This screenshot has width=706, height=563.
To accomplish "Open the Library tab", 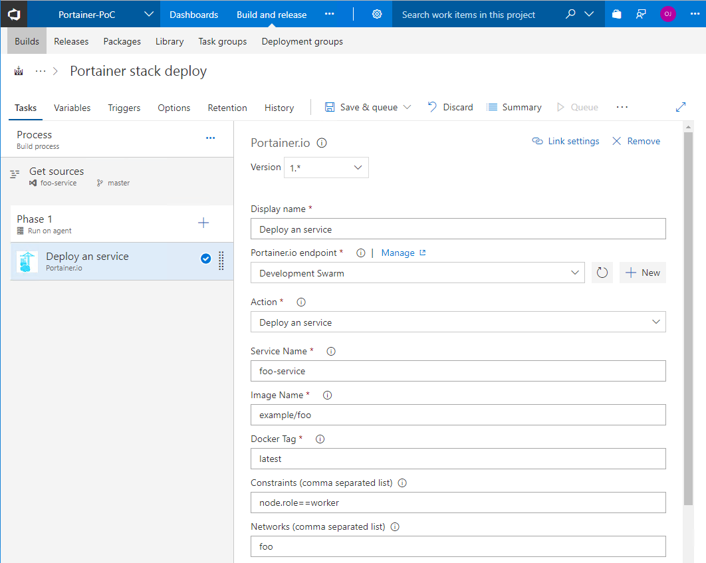I will click(x=170, y=41).
